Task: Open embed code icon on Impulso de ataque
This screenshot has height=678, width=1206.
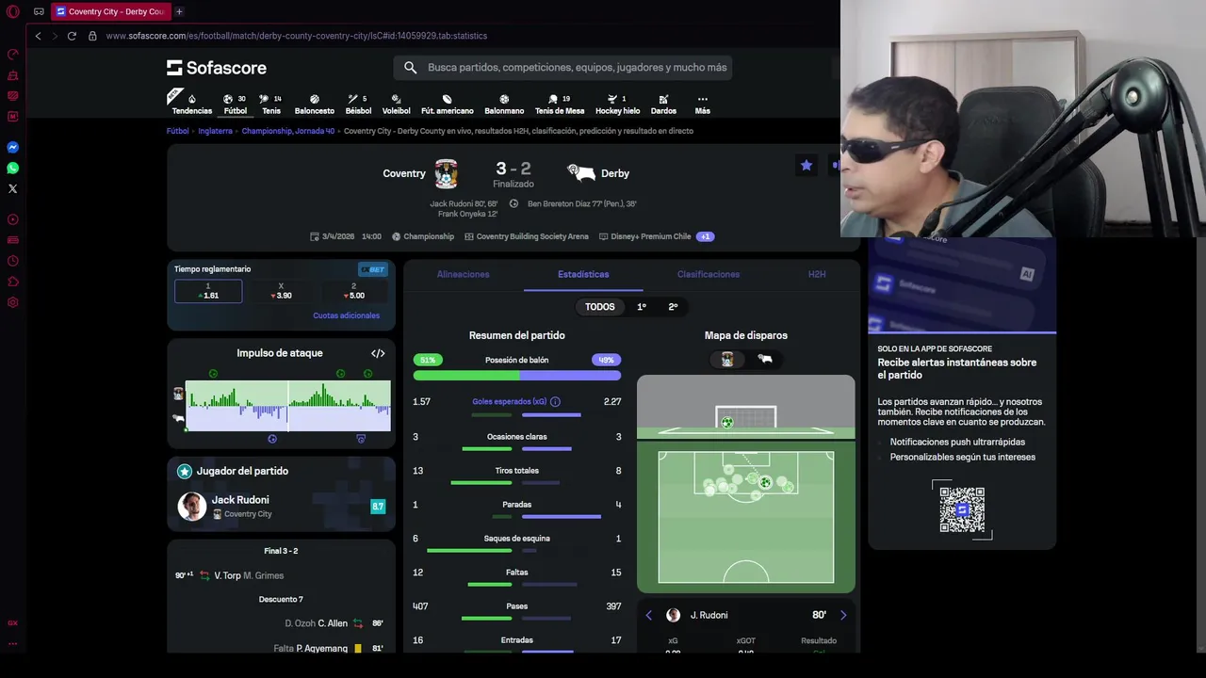Action: point(378,353)
